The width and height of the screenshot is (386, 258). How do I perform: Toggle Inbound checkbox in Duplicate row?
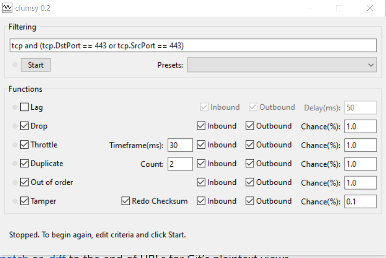[201, 164]
